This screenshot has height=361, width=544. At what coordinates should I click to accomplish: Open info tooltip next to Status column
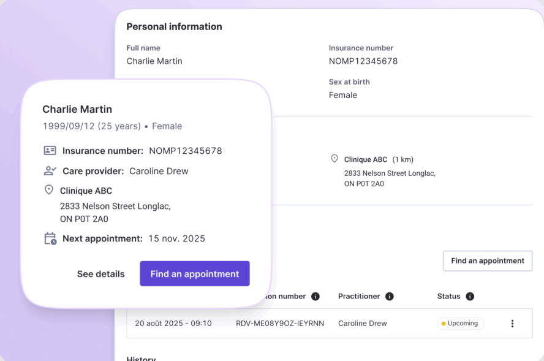(470, 297)
